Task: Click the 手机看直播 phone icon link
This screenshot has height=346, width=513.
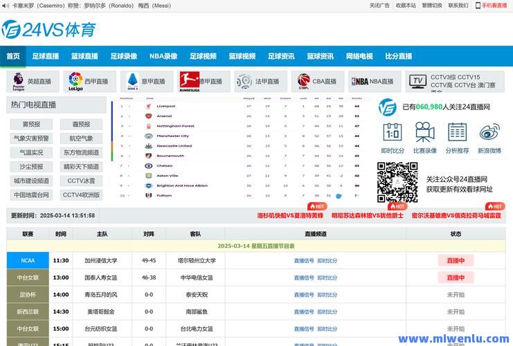Action: (491, 6)
